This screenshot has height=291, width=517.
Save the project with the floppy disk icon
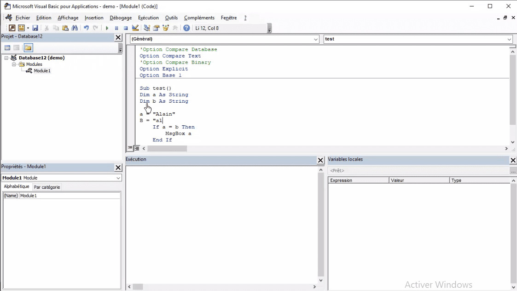35,28
